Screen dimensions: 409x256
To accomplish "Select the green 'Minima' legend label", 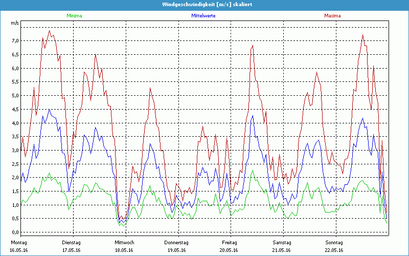I will 74,16.
